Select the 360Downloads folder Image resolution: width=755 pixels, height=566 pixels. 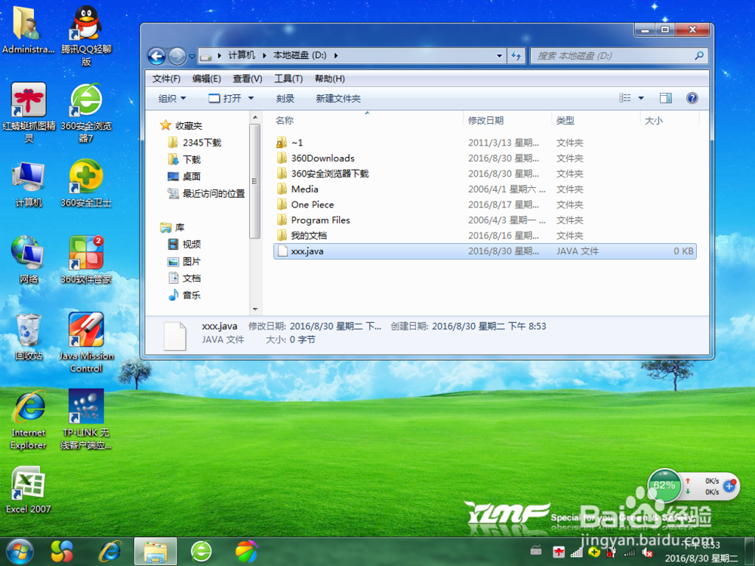(x=485, y=158)
